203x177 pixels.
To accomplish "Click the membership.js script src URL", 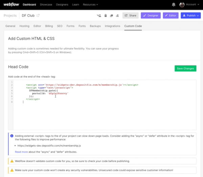I will [x=84, y=85].
